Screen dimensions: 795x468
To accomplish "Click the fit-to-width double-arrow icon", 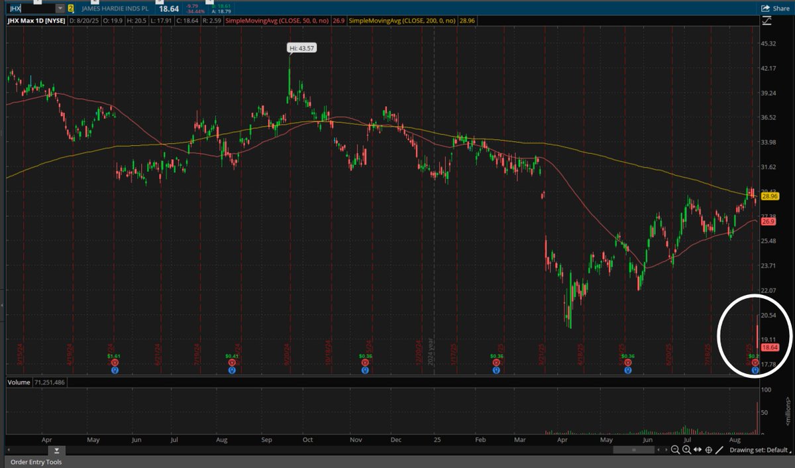I will tap(698, 449).
